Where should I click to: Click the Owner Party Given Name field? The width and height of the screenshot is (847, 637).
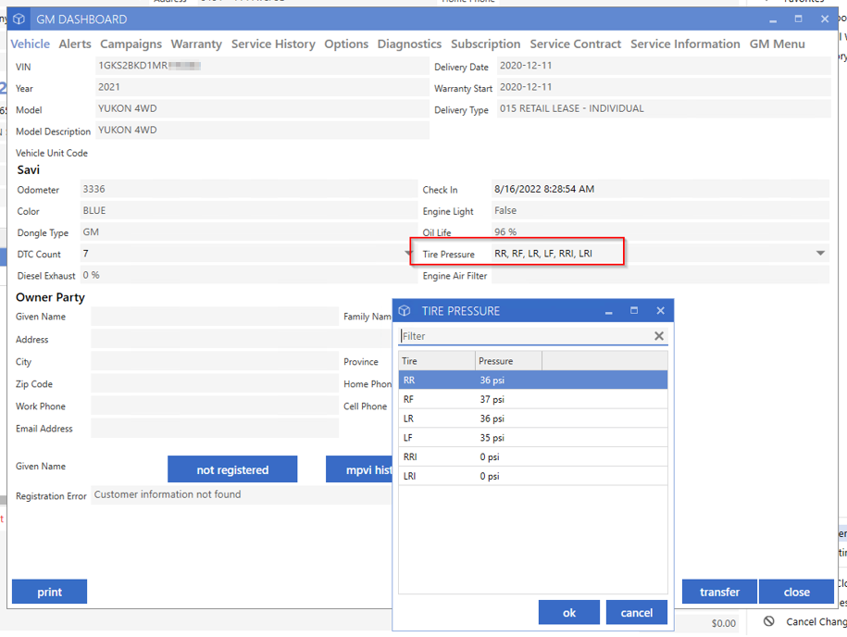click(215, 316)
